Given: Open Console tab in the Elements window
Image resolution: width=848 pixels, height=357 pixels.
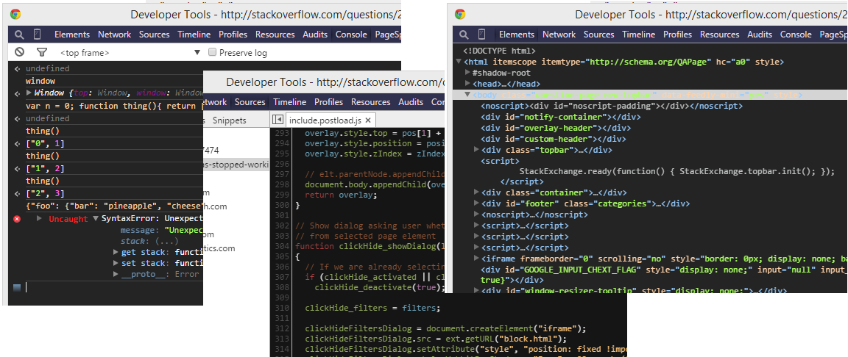Looking at the screenshot, I should [796, 35].
